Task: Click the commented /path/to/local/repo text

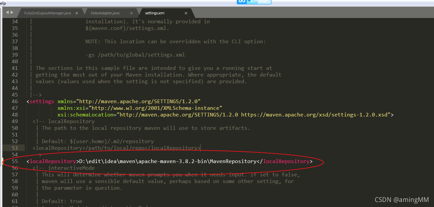Action: (x=115, y=148)
